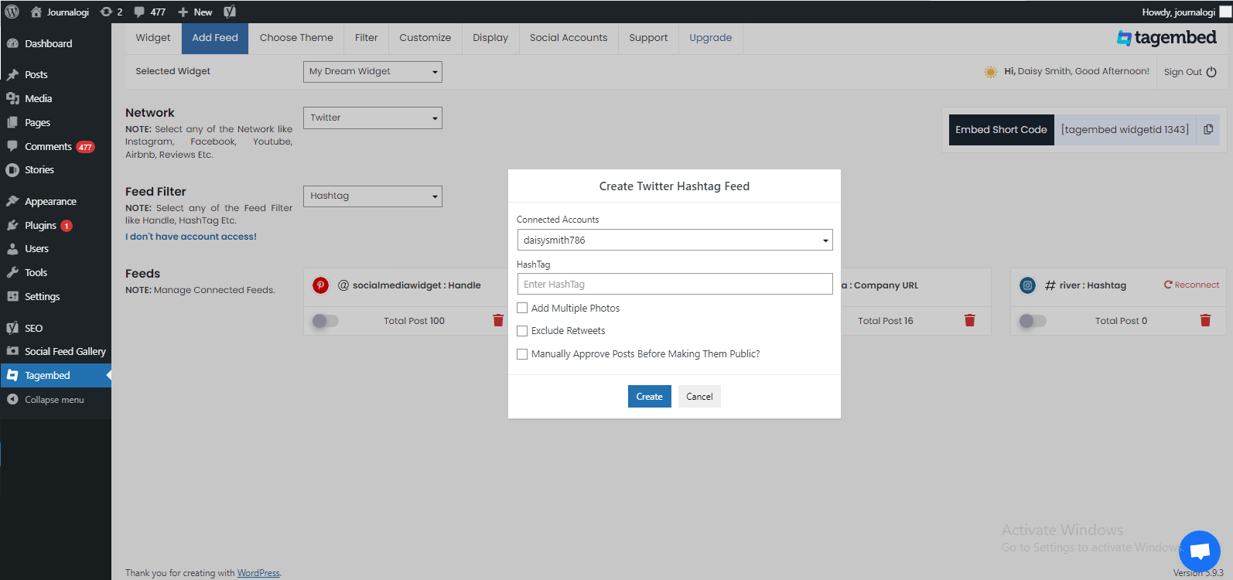The width and height of the screenshot is (1233, 580).
Task: Click the Enter HashTag input field
Action: (x=675, y=284)
